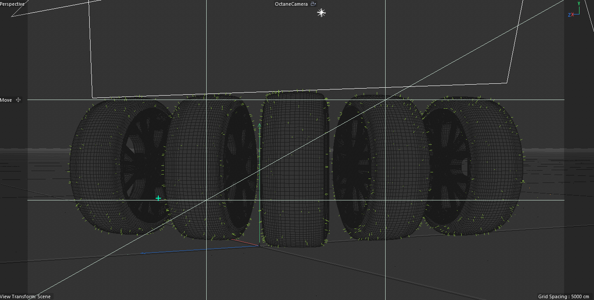Click the green plus crosshair marker

(x=158, y=198)
